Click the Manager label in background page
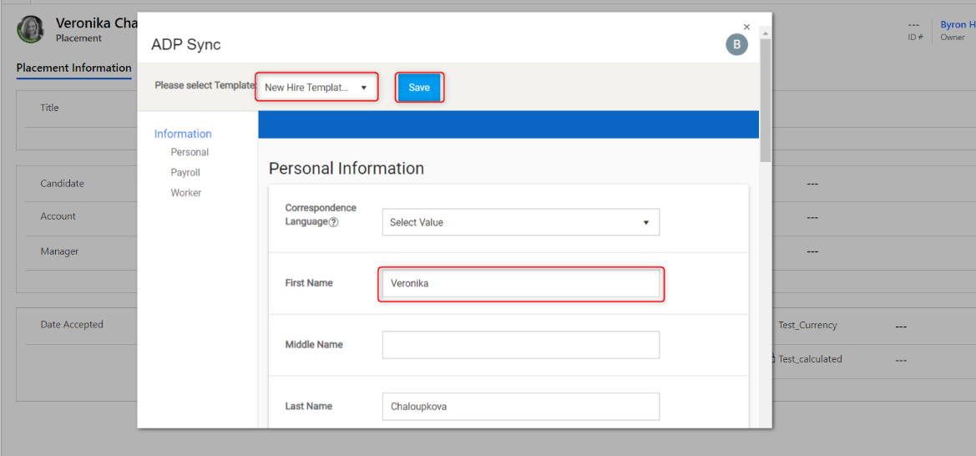976x456 pixels. tap(59, 251)
